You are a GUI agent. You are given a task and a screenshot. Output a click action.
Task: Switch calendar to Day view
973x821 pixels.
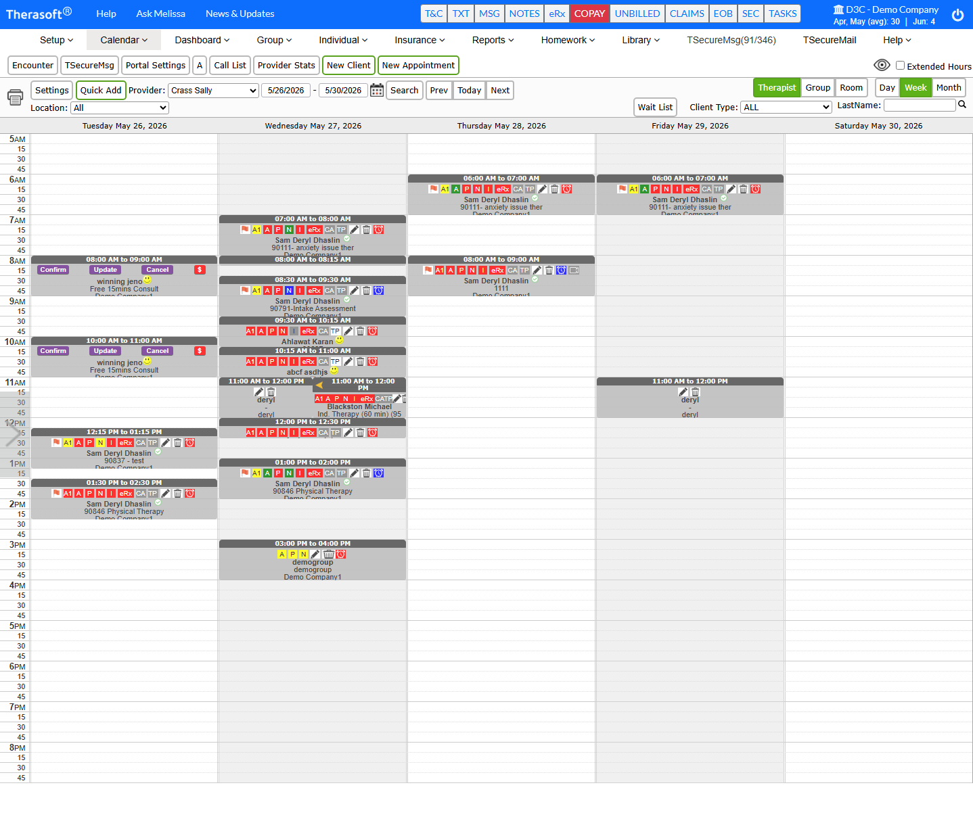click(887, 88)
